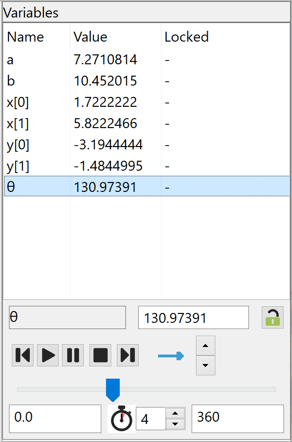
Task: Increase animation mode with up arrow
Action: point(205,346)
